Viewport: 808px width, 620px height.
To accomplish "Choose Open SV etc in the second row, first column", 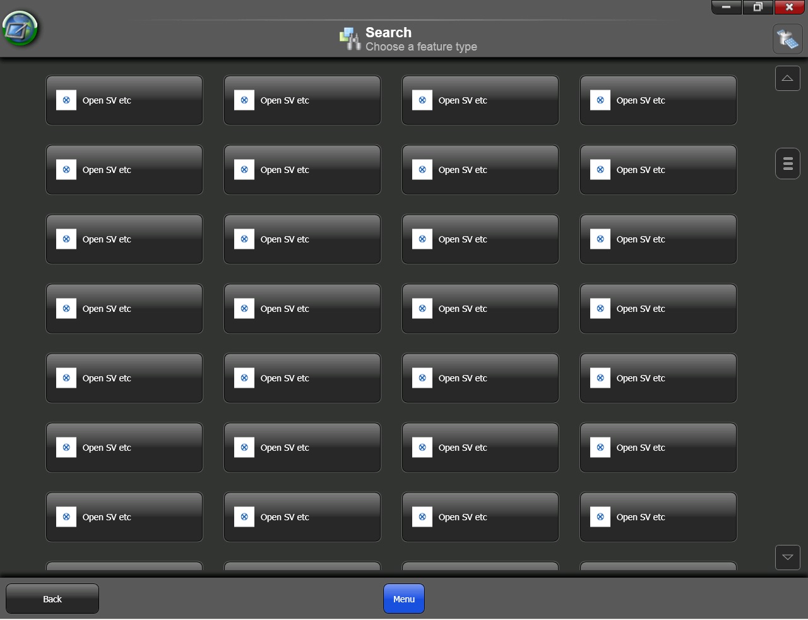I will click(124, 169).
